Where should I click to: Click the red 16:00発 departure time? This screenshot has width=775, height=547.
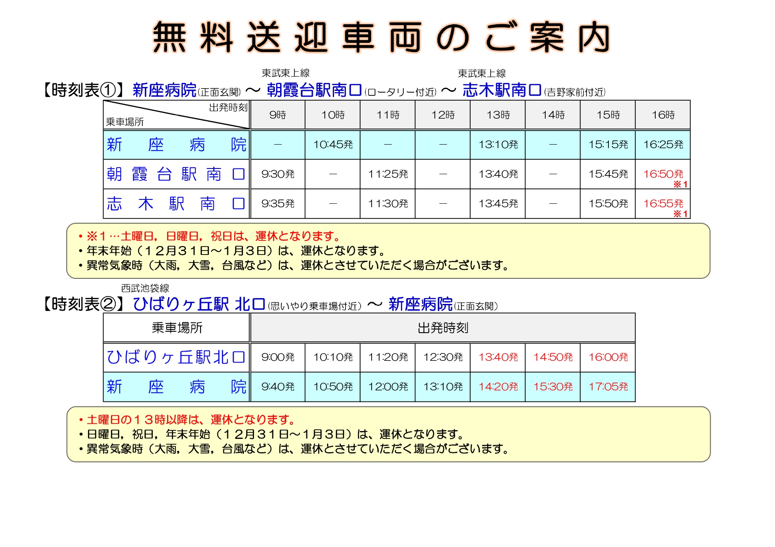pos(608,357)
